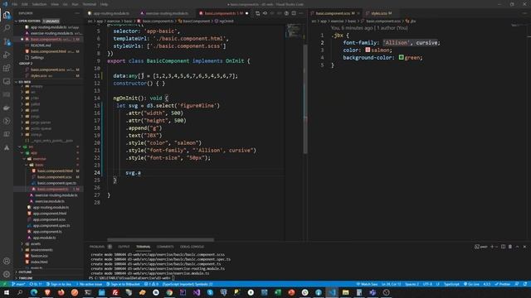Expand the environments folder

(x=49, y=250)
